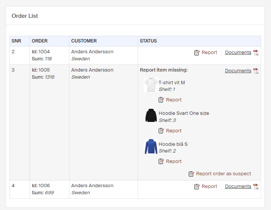
Task: Click the CUSTOMER column header
Action: pos(84,41)
